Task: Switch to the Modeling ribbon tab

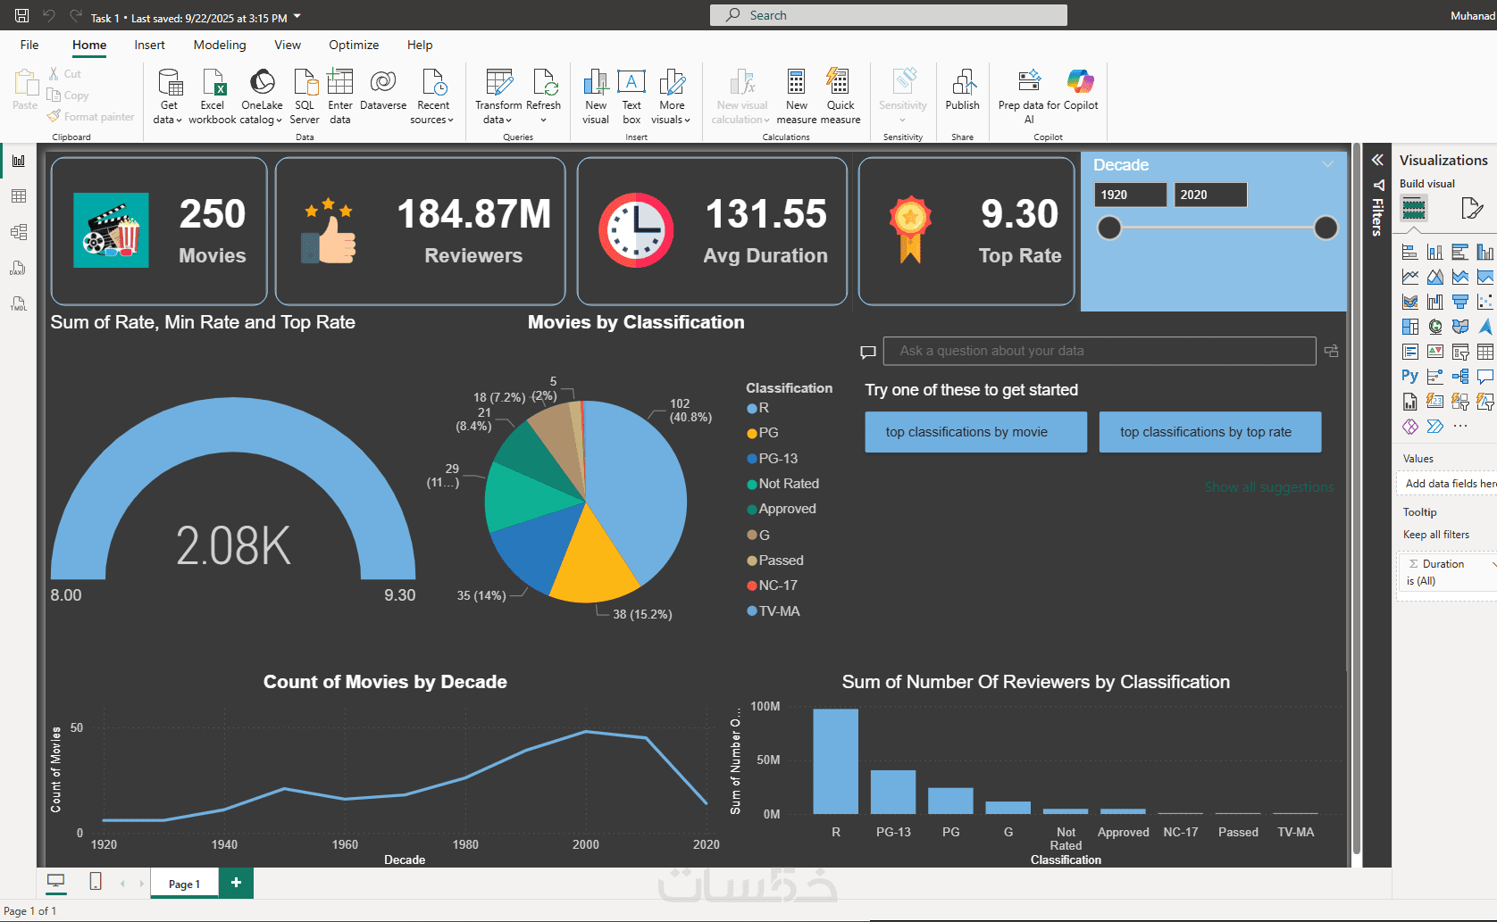Action: 220,45
